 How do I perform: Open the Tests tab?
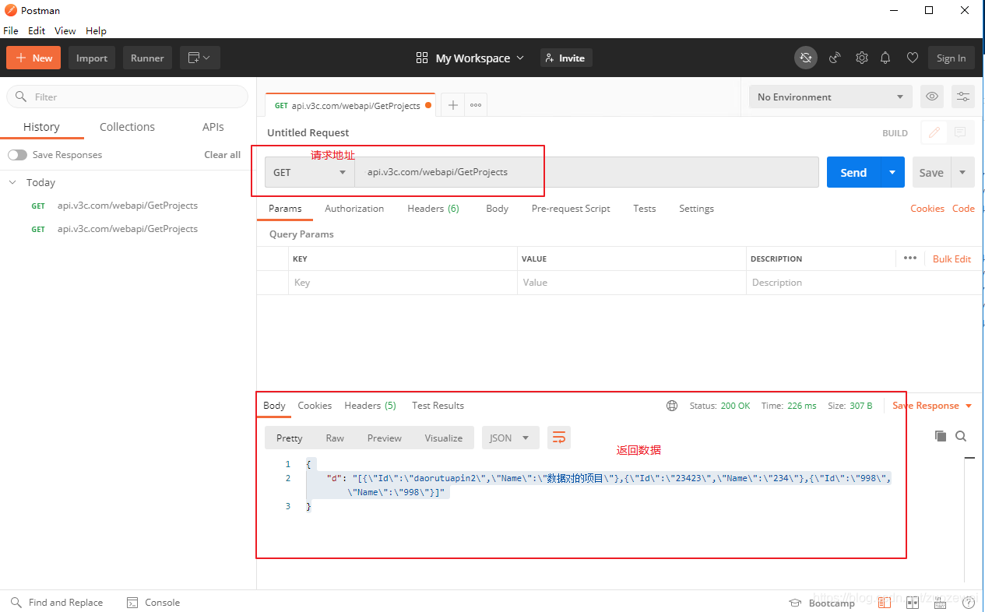coord(644,209)
